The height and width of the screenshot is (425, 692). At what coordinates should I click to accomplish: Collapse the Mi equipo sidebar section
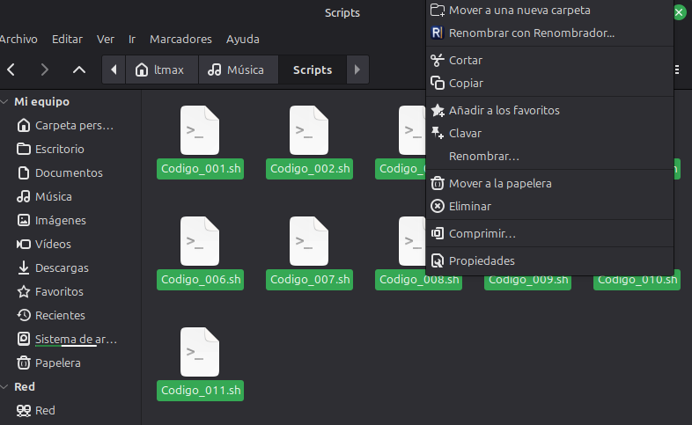tap(4, 102)
